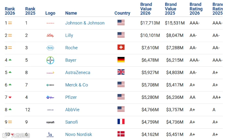Sort by Rank 2025 column header
The height and width of the screenshot is (140, 226).
coord(30,11)
